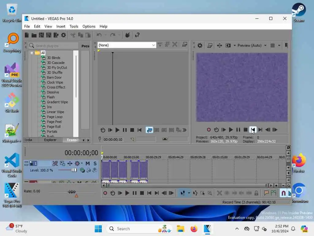Switch to the Transitions tab
The width and height of the screenshot is (314, 236).
pyautogui.click(x=72, y=140)
